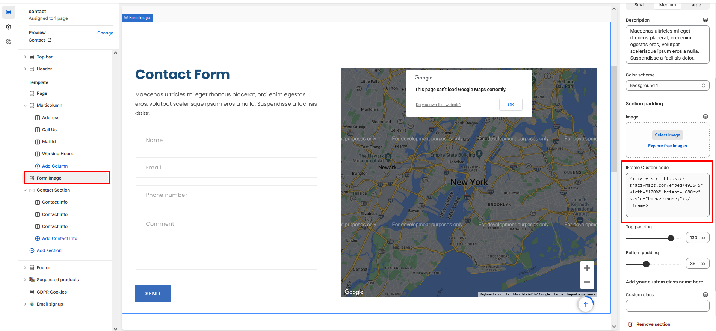Zoom out on the map
The width and height of the screenshot is (716, 331).
[587, 282]
